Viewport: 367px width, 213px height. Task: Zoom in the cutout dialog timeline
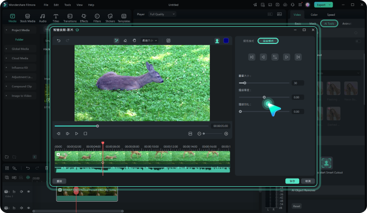point(226,134)
